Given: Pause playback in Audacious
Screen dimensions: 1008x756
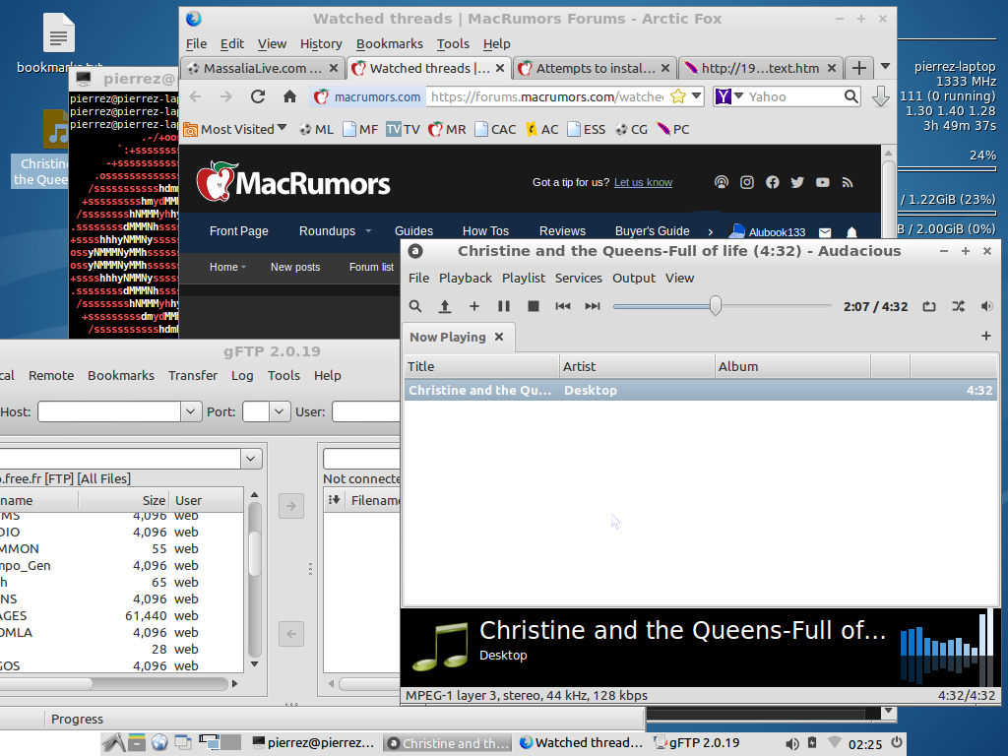Looking at the screenshot, I should (x=503, y=306).
